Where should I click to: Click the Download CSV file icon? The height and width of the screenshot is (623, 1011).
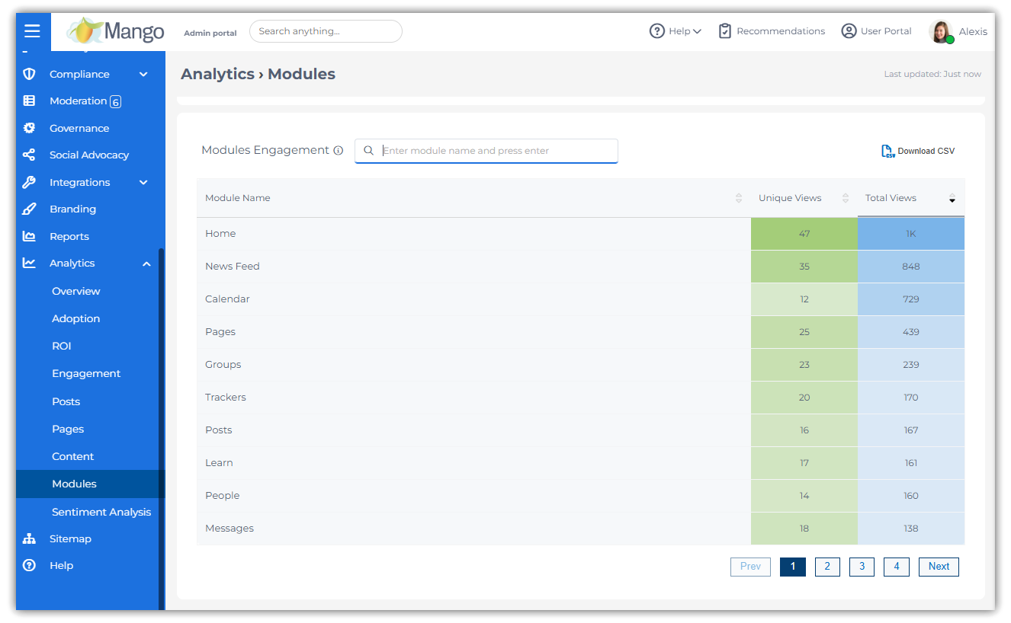coord(888,151)
